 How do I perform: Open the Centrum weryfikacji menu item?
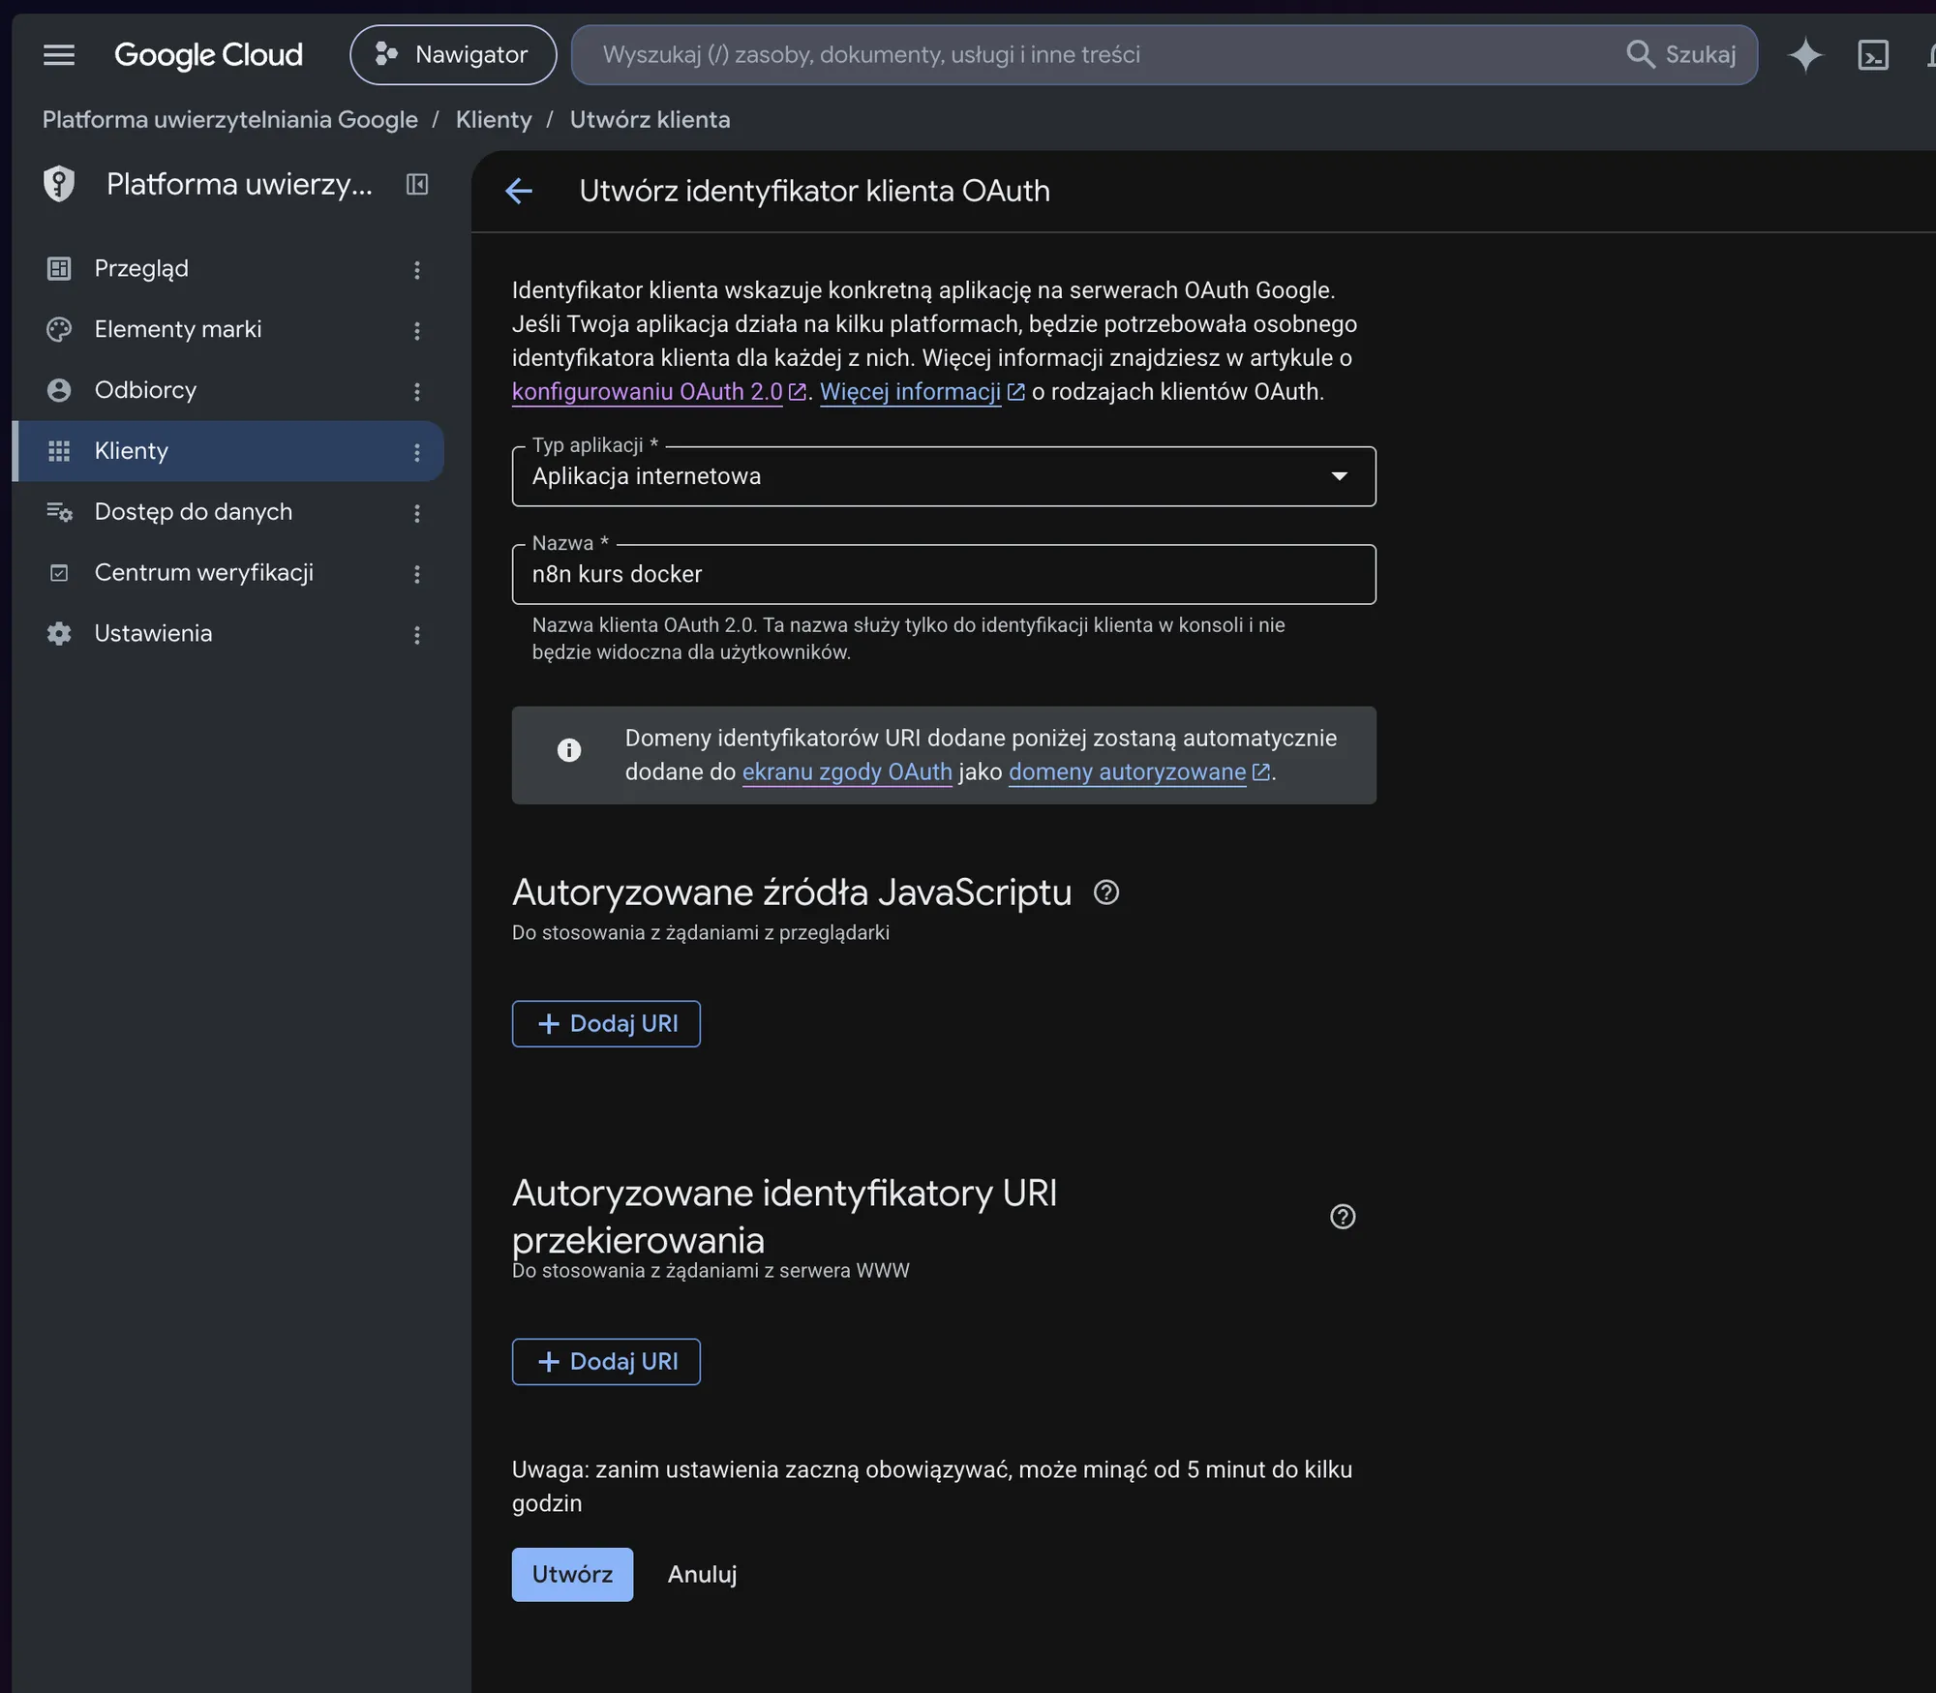click(228, 573)
